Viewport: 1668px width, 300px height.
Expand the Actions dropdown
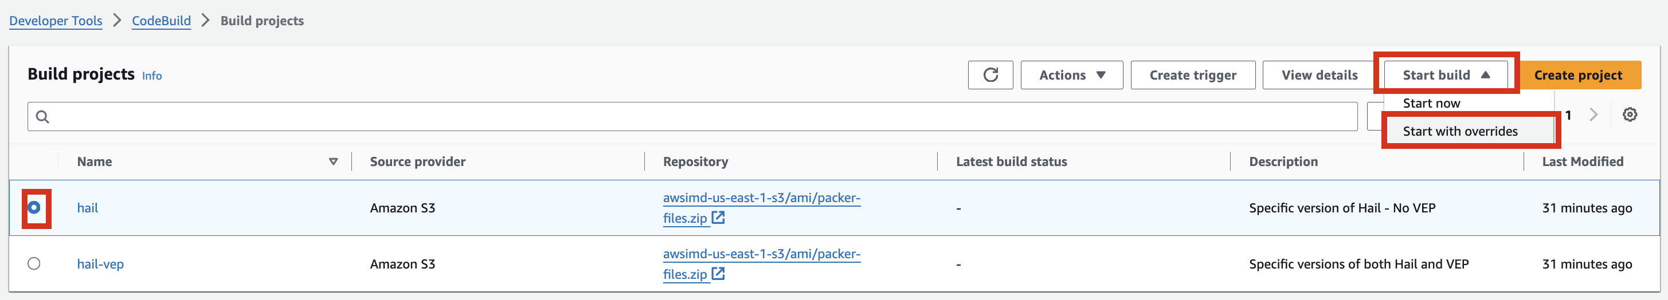[1072, 75]
